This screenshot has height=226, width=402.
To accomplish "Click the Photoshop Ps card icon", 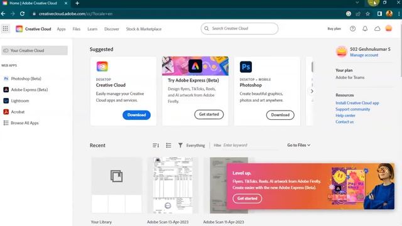I will (246, 67).
